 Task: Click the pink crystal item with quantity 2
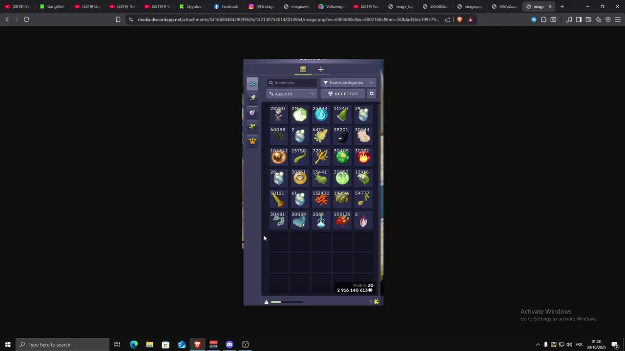coord(363,220)
